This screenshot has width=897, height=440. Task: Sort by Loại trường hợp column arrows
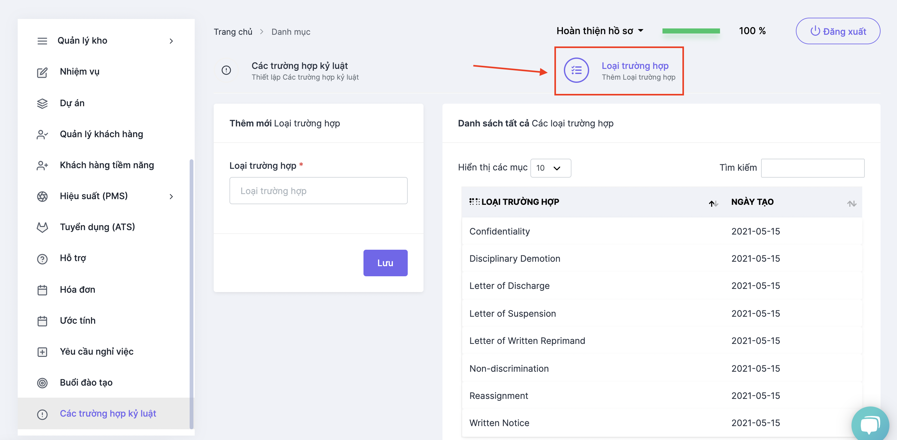[713, 203]
